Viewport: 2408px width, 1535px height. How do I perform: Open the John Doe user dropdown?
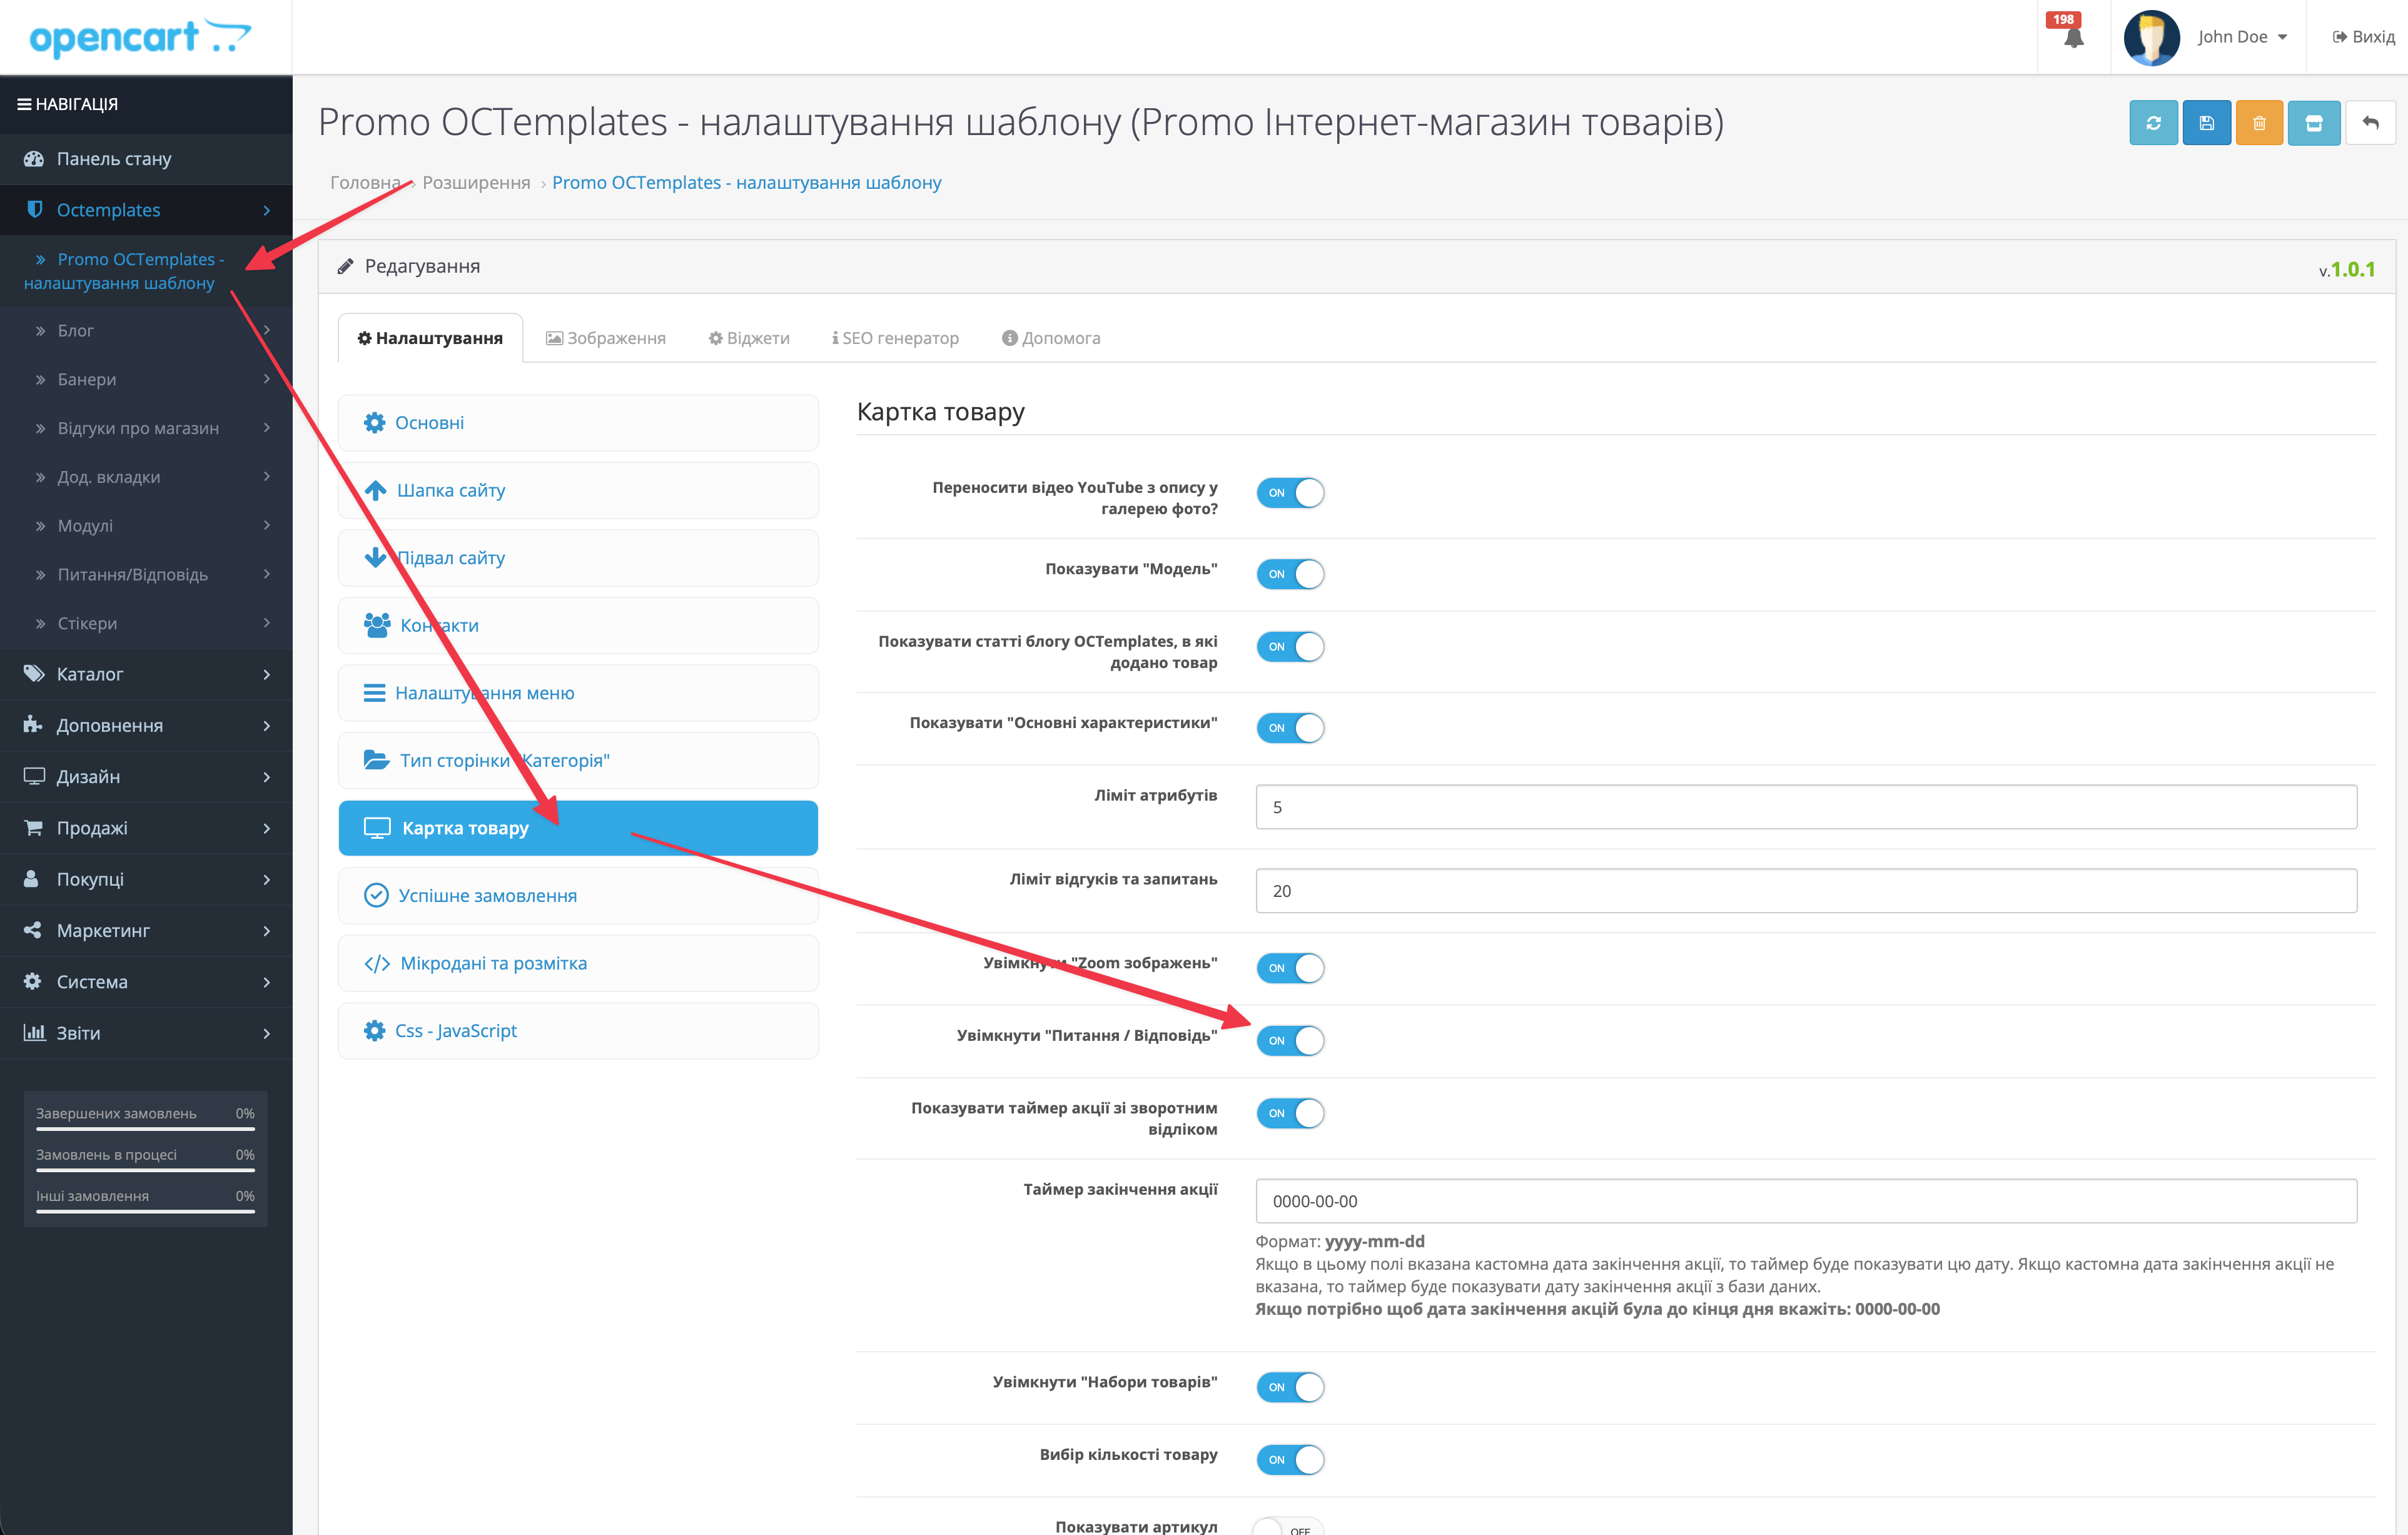pyautogui.click(x=2242, y=37)
